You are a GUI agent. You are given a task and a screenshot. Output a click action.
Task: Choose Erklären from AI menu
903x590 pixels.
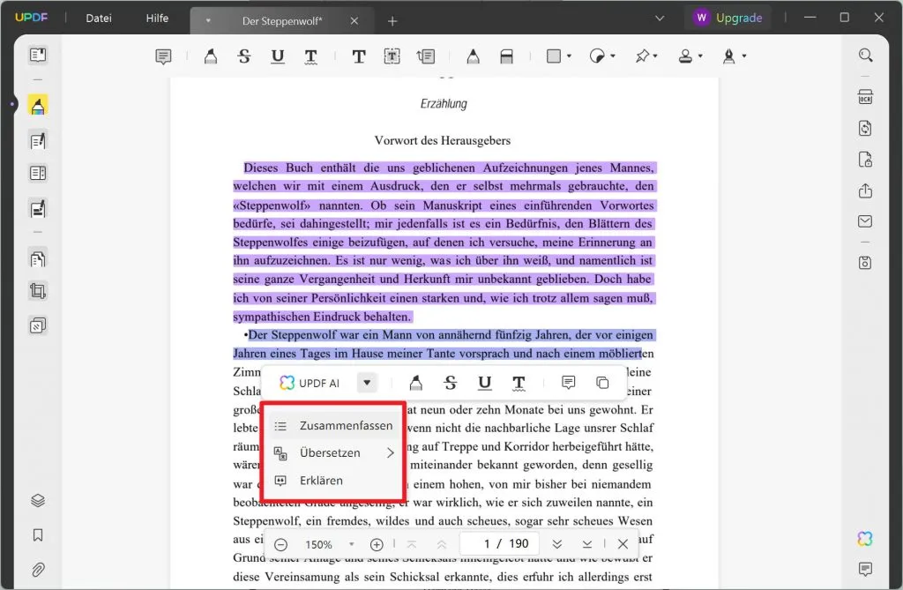(x=334, y=481)
